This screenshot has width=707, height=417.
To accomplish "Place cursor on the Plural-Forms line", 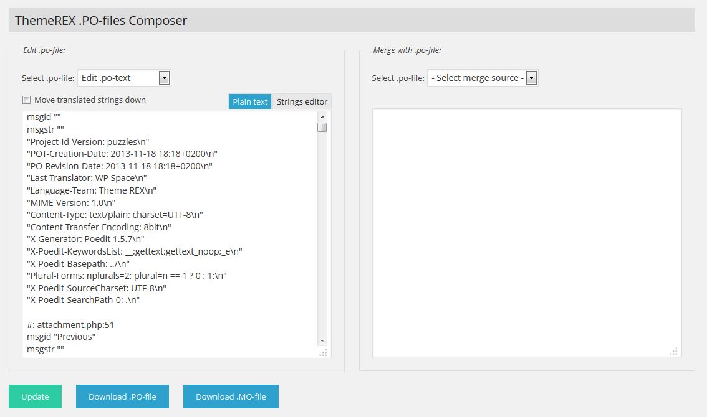I will (127, 275).
